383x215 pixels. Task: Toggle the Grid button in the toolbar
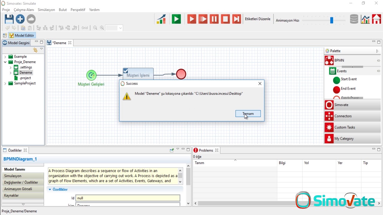point(85,28)
